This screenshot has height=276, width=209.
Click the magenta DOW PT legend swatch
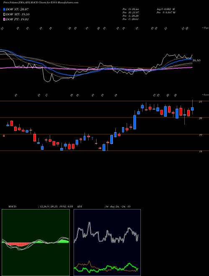pyautogui.click(x=4, y=19)
